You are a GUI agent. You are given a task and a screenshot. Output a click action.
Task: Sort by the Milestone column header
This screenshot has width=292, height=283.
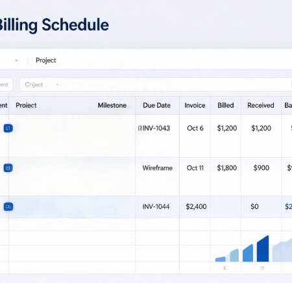(112, 105)
